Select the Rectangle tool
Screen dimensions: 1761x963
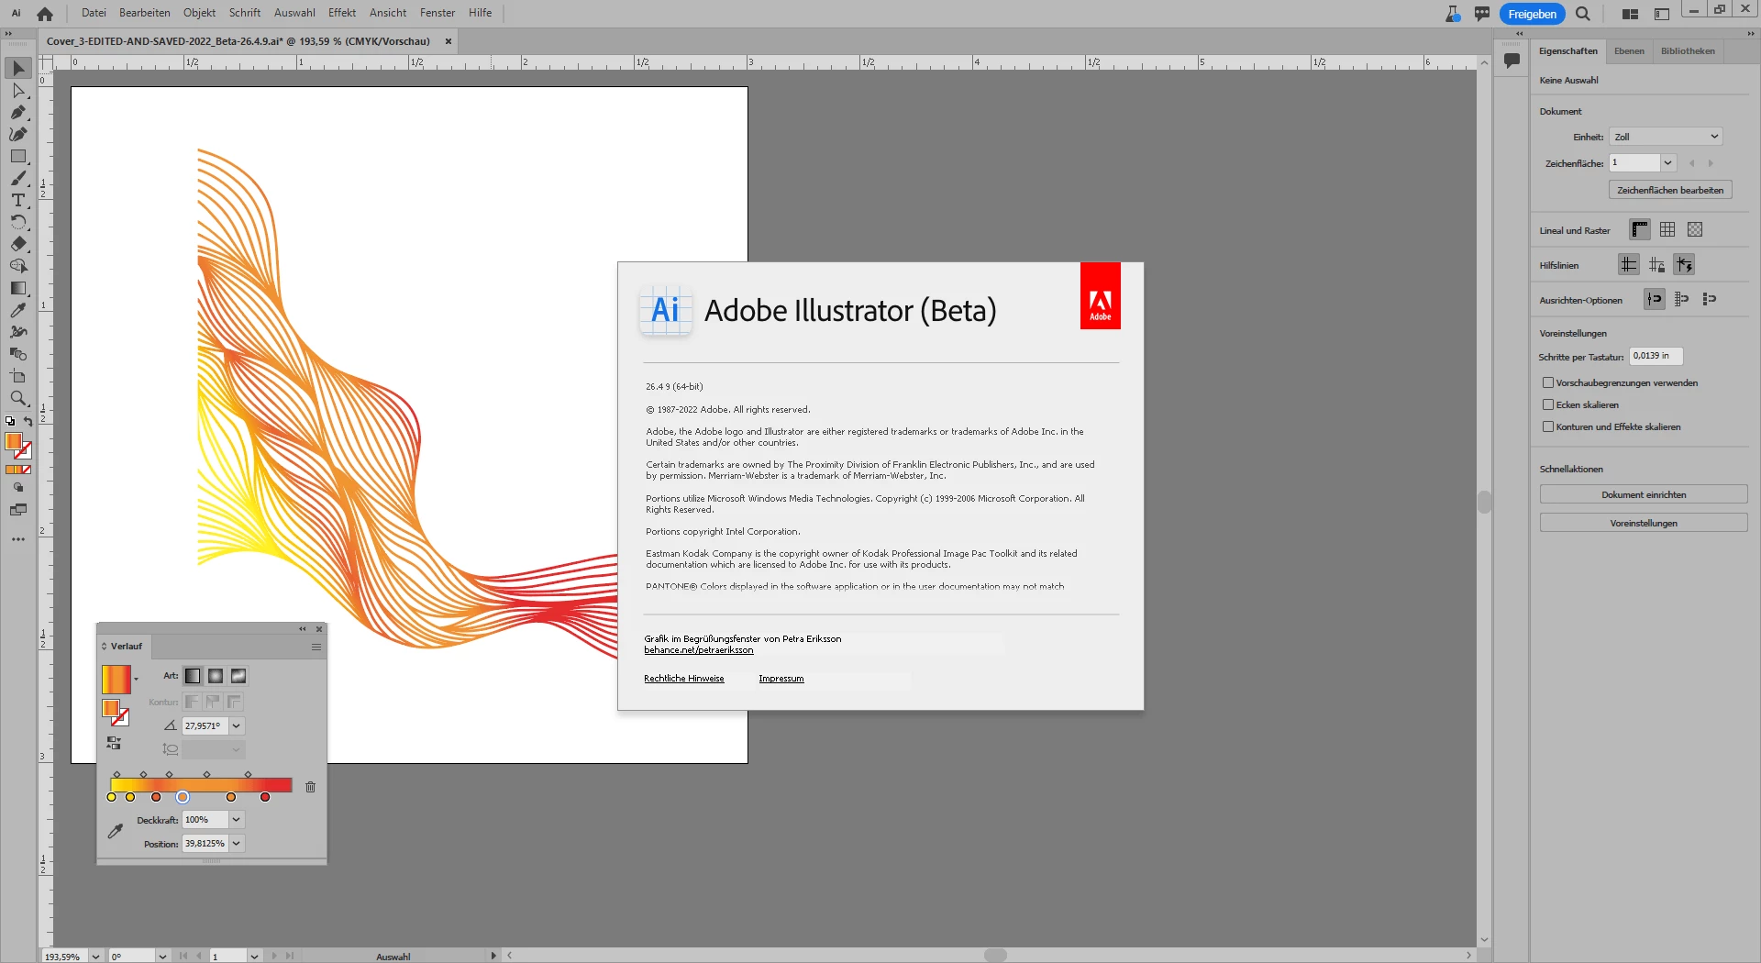(18, 157)
